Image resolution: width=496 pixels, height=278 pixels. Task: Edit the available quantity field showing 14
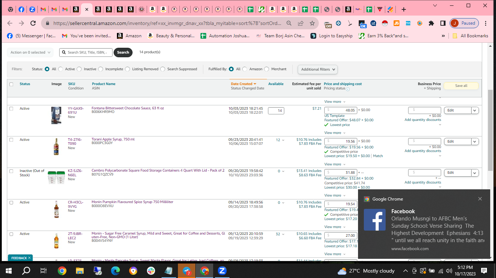pos(276,110)
